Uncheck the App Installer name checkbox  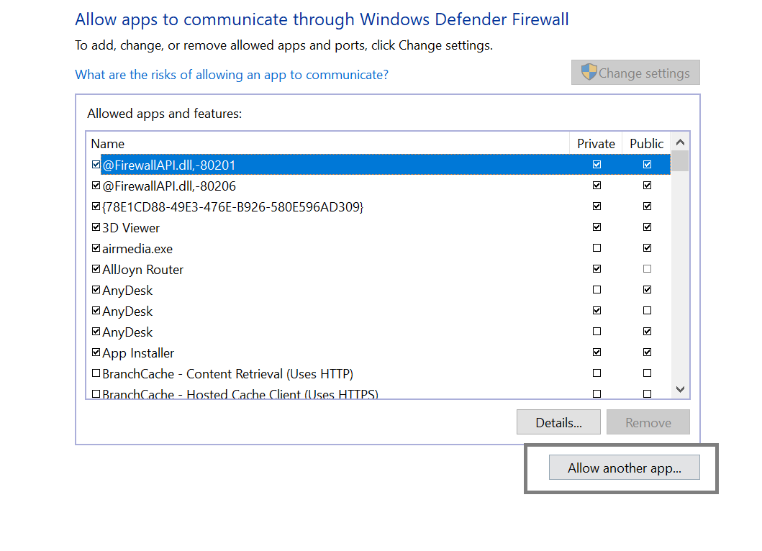click(96, 352)
